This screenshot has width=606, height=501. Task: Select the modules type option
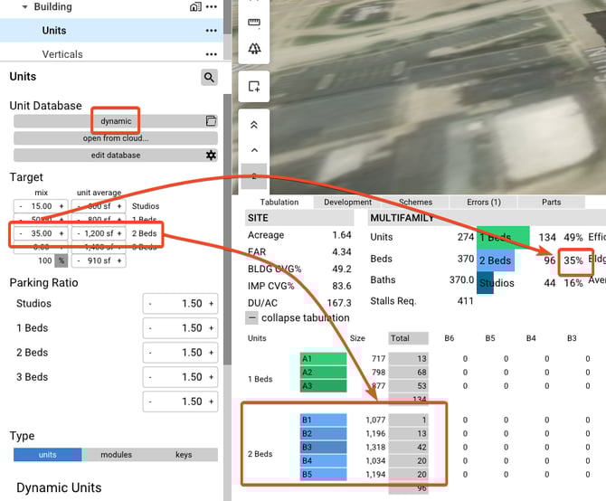coord(116,455)
